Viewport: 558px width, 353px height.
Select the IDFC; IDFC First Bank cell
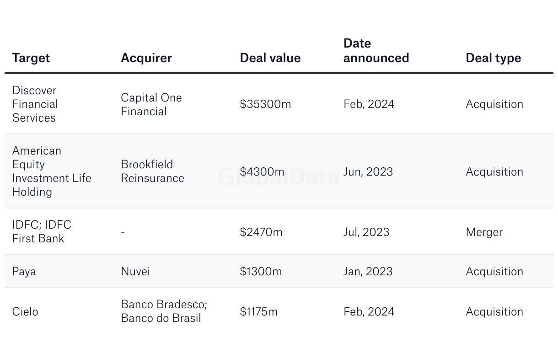point(42,232)
